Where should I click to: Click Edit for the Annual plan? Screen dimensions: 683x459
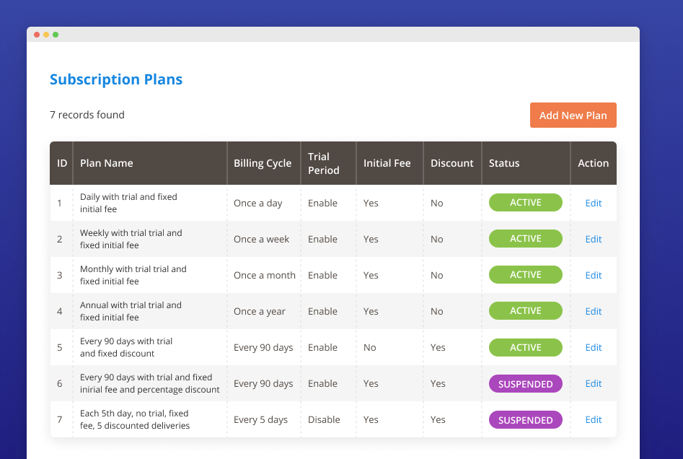point(593,311)
